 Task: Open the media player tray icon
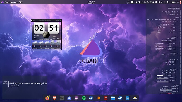click(x=156, y=2)
